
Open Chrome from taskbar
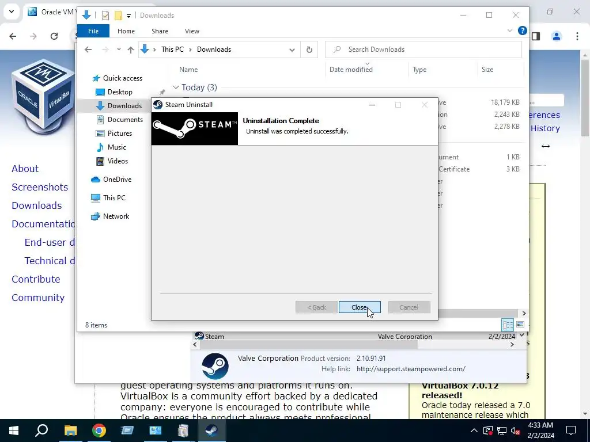pos(99,430)
